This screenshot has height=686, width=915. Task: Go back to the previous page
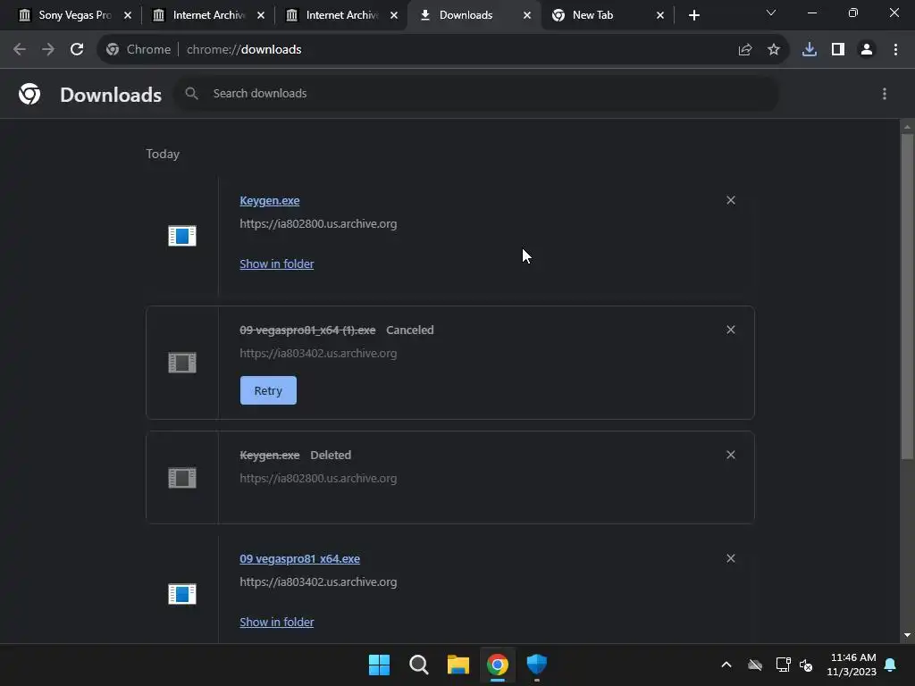tap(20, 50)
